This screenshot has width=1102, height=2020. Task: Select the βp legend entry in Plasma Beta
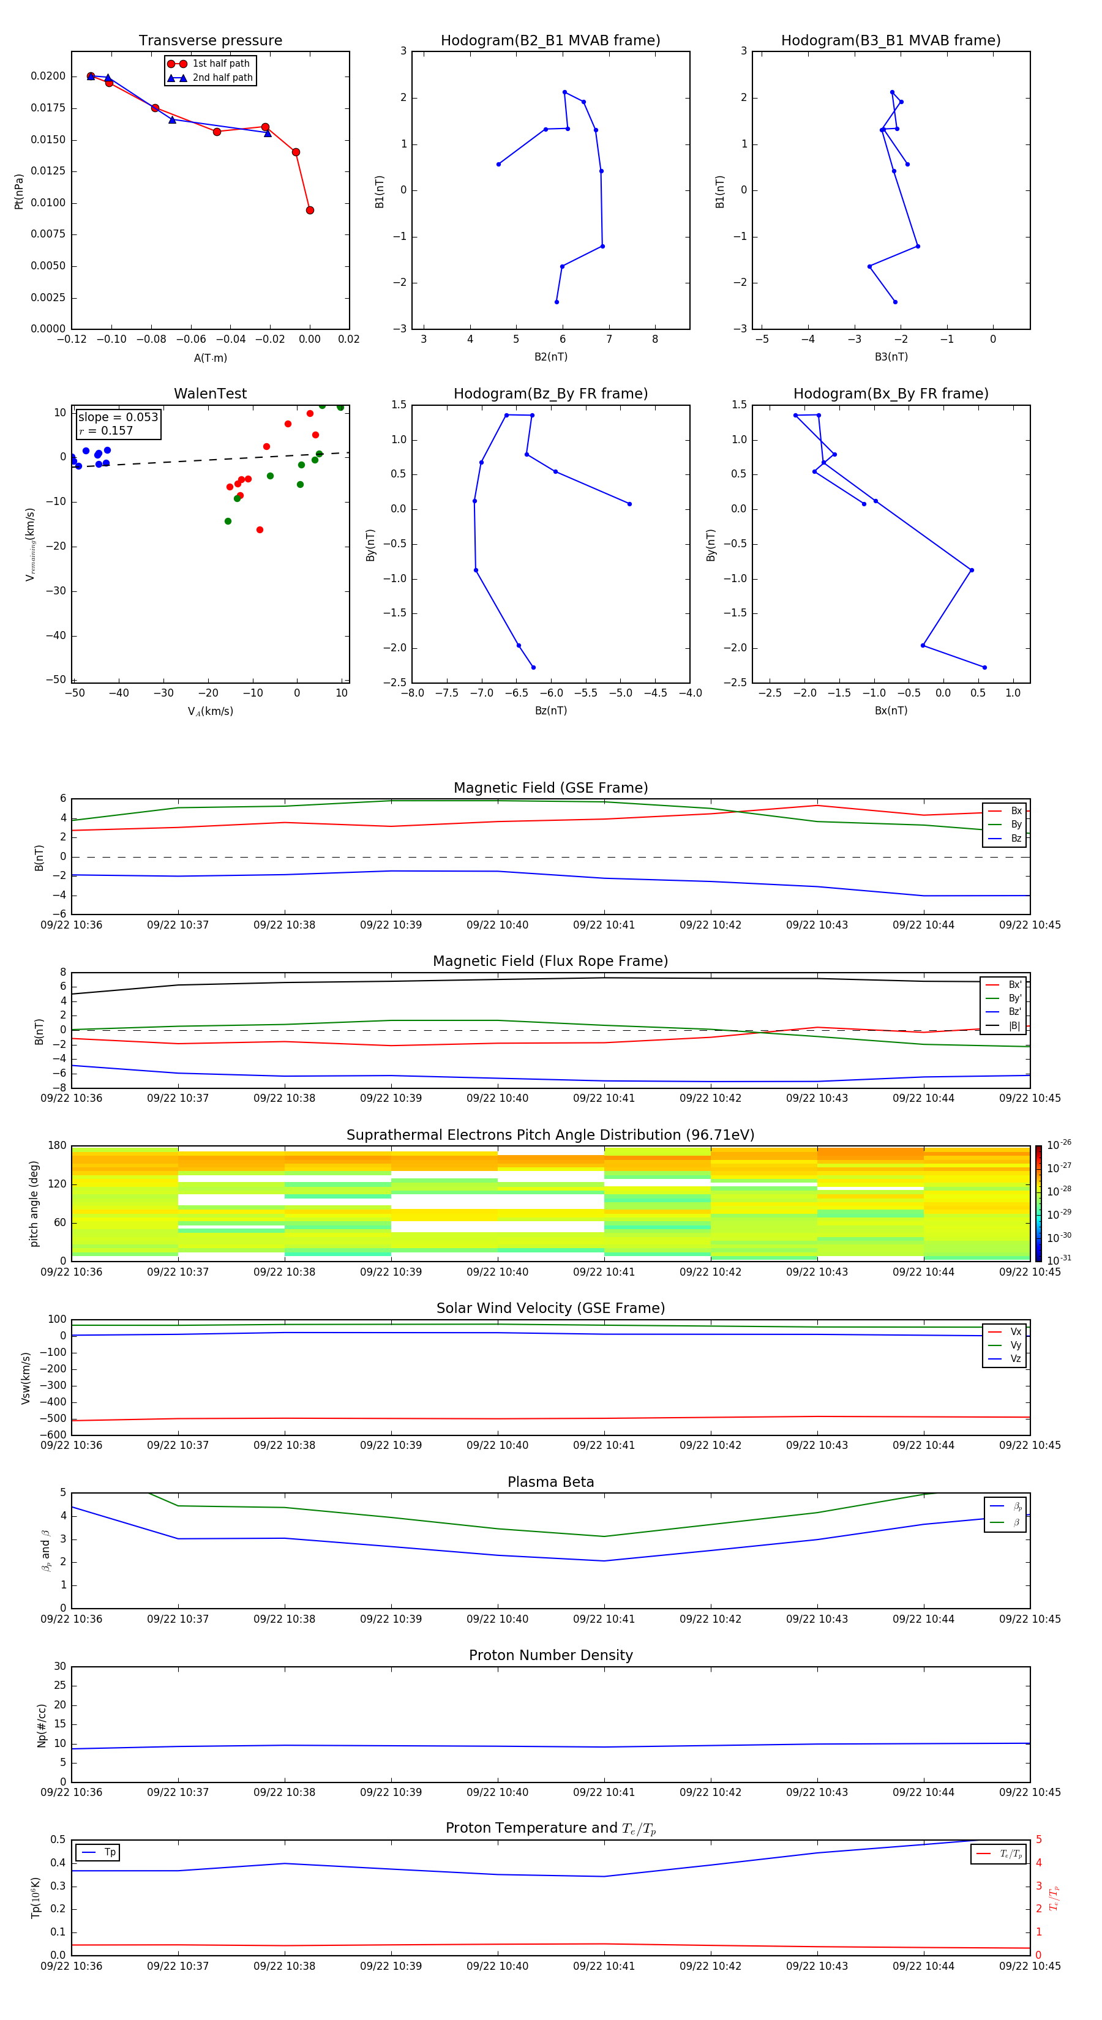click(x=1005, y=1506)
